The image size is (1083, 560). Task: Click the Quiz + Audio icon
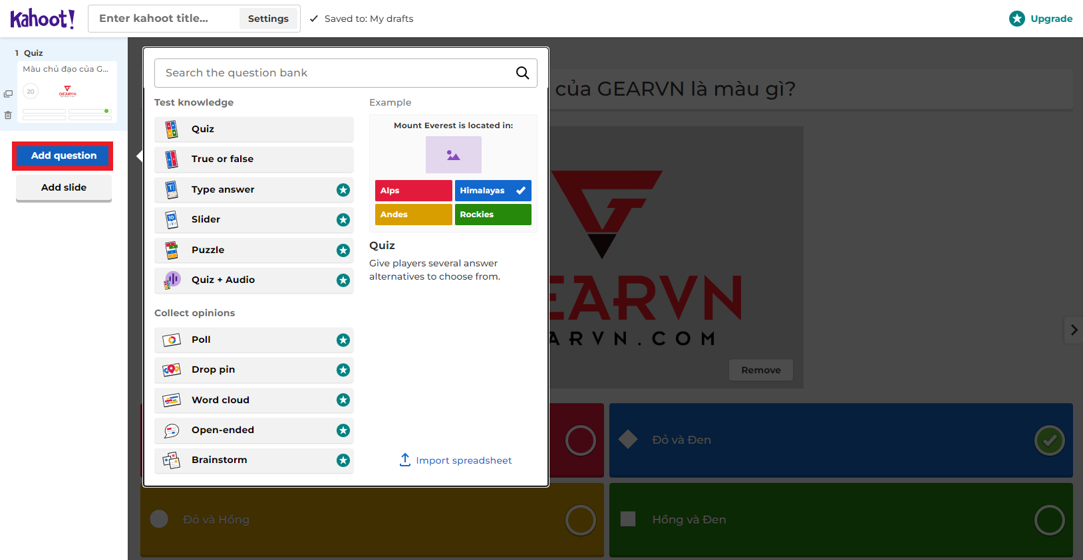click(172, 280)
